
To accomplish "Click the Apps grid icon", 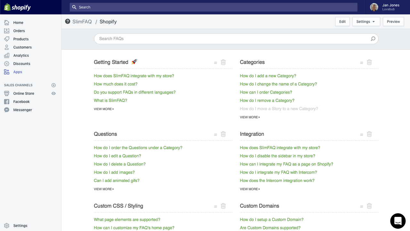I will pos(7,72).
